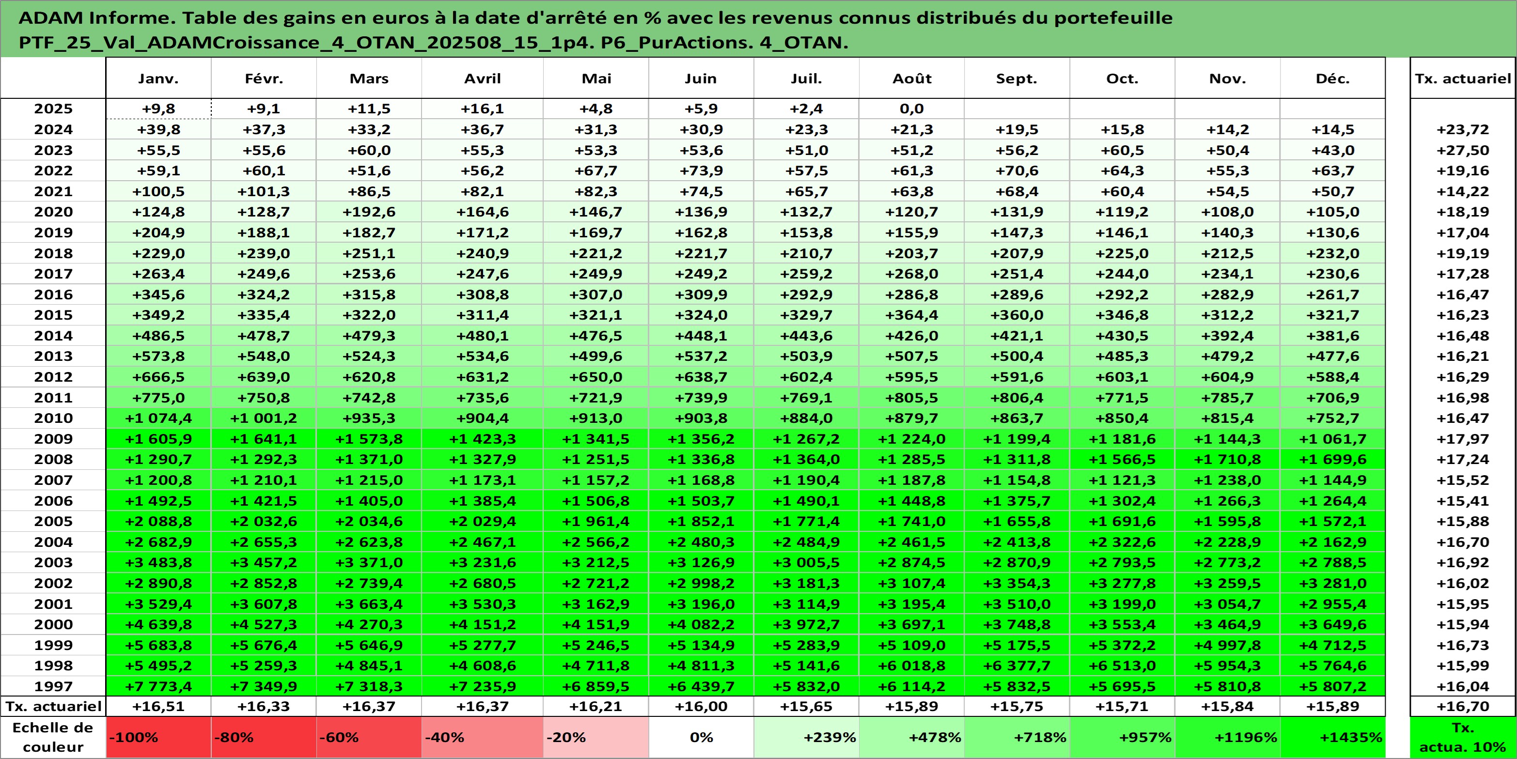The width and height of the screenshot is (1517, 759).
Task: Select cell +806,4 in the 2011 row
Action: [x=1017, y=398]
